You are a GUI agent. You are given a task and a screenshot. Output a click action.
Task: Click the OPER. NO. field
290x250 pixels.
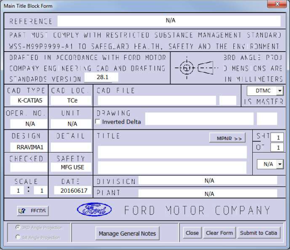click(29, 124)
